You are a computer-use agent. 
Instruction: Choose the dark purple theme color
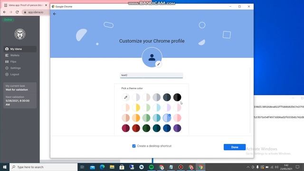point(177,128)
